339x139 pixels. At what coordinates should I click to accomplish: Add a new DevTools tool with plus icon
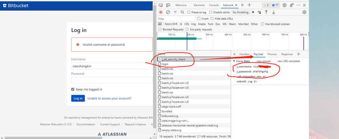[249, 5]
